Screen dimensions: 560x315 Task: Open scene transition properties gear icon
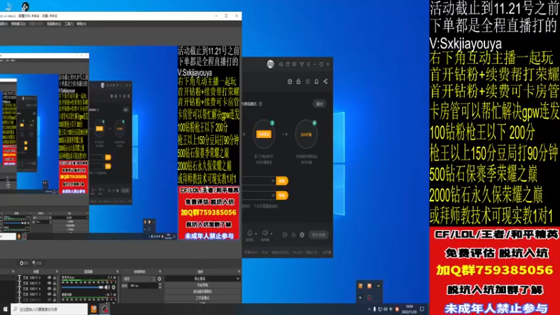160,279
